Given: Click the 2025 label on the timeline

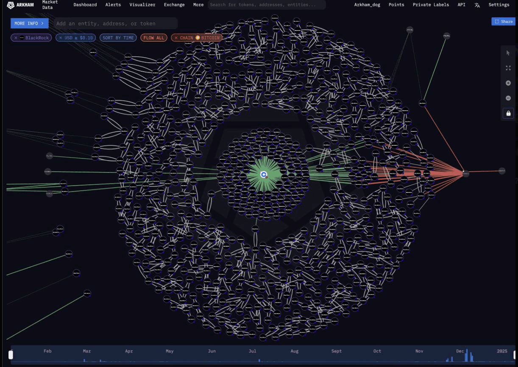Looking at the screenshot, I should (502, 351).
